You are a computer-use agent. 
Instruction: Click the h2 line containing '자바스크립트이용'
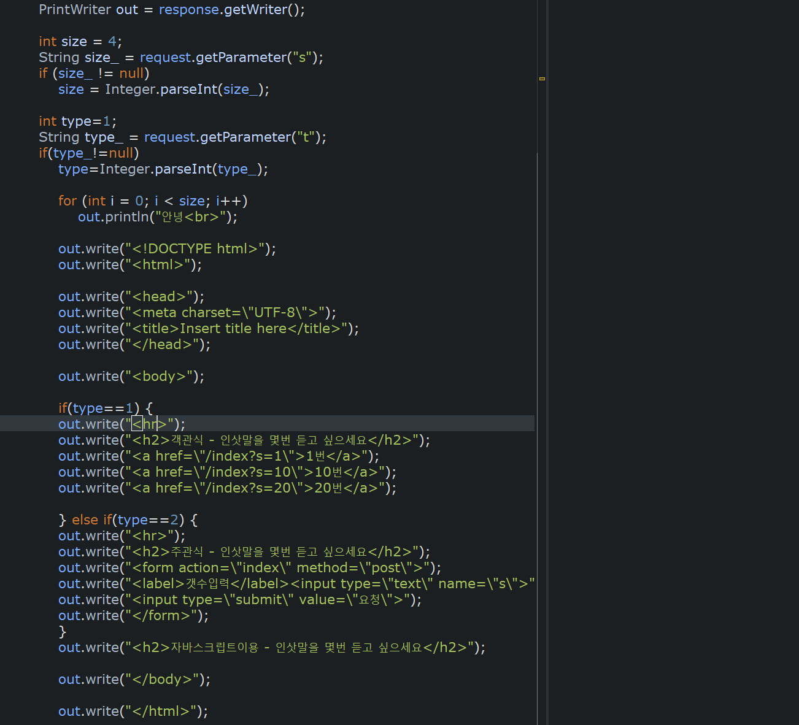tap(272, 648)
